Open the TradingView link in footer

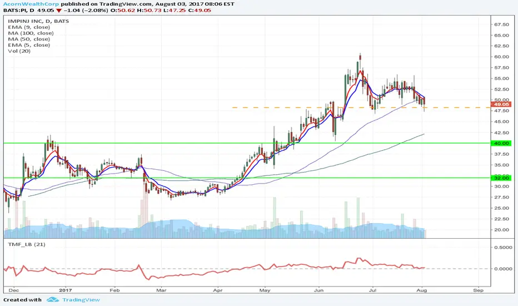pos(81,300)
